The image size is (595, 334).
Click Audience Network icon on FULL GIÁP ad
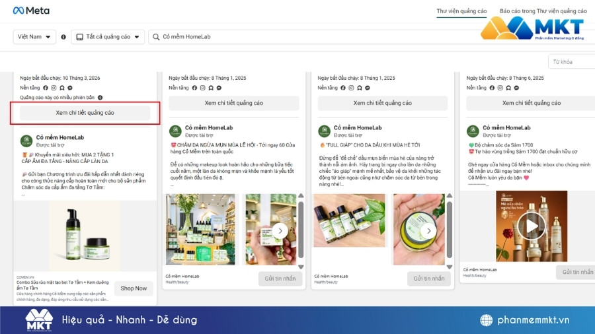click(360, 88)
